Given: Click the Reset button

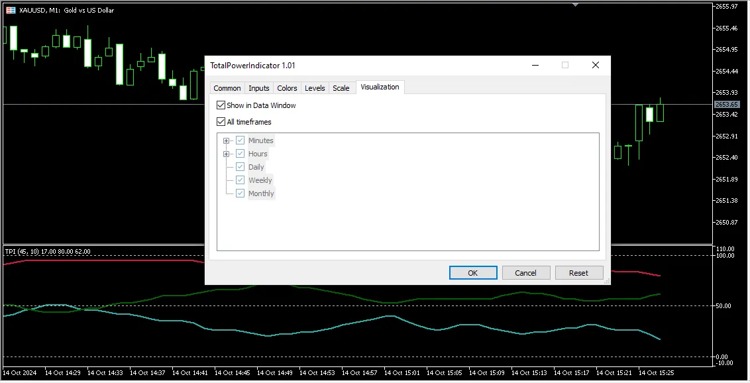Looking at the screenshot, I should tap(578, 273).
